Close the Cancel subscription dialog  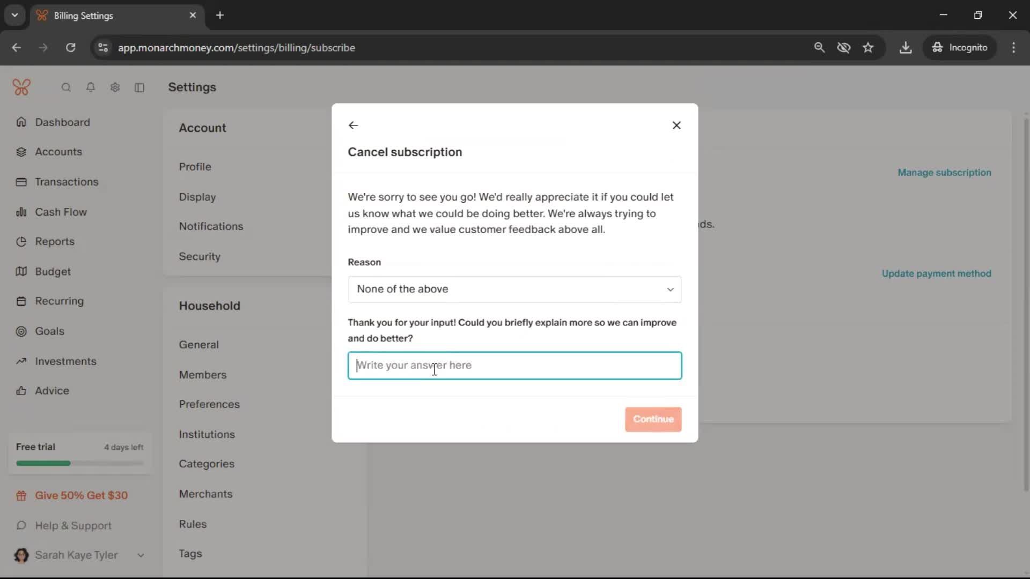676,125
